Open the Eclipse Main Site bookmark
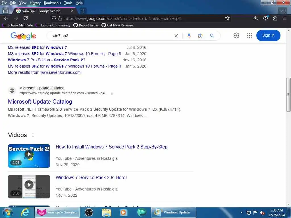291x218 pixels. 18,25
